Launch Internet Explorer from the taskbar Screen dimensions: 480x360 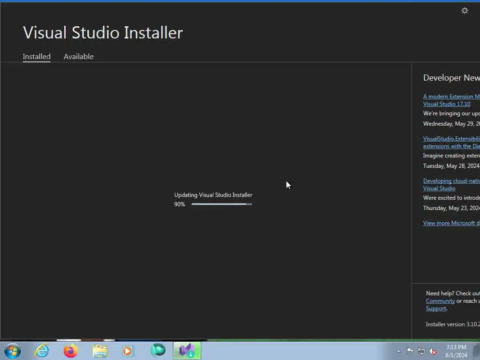[42, 351]
